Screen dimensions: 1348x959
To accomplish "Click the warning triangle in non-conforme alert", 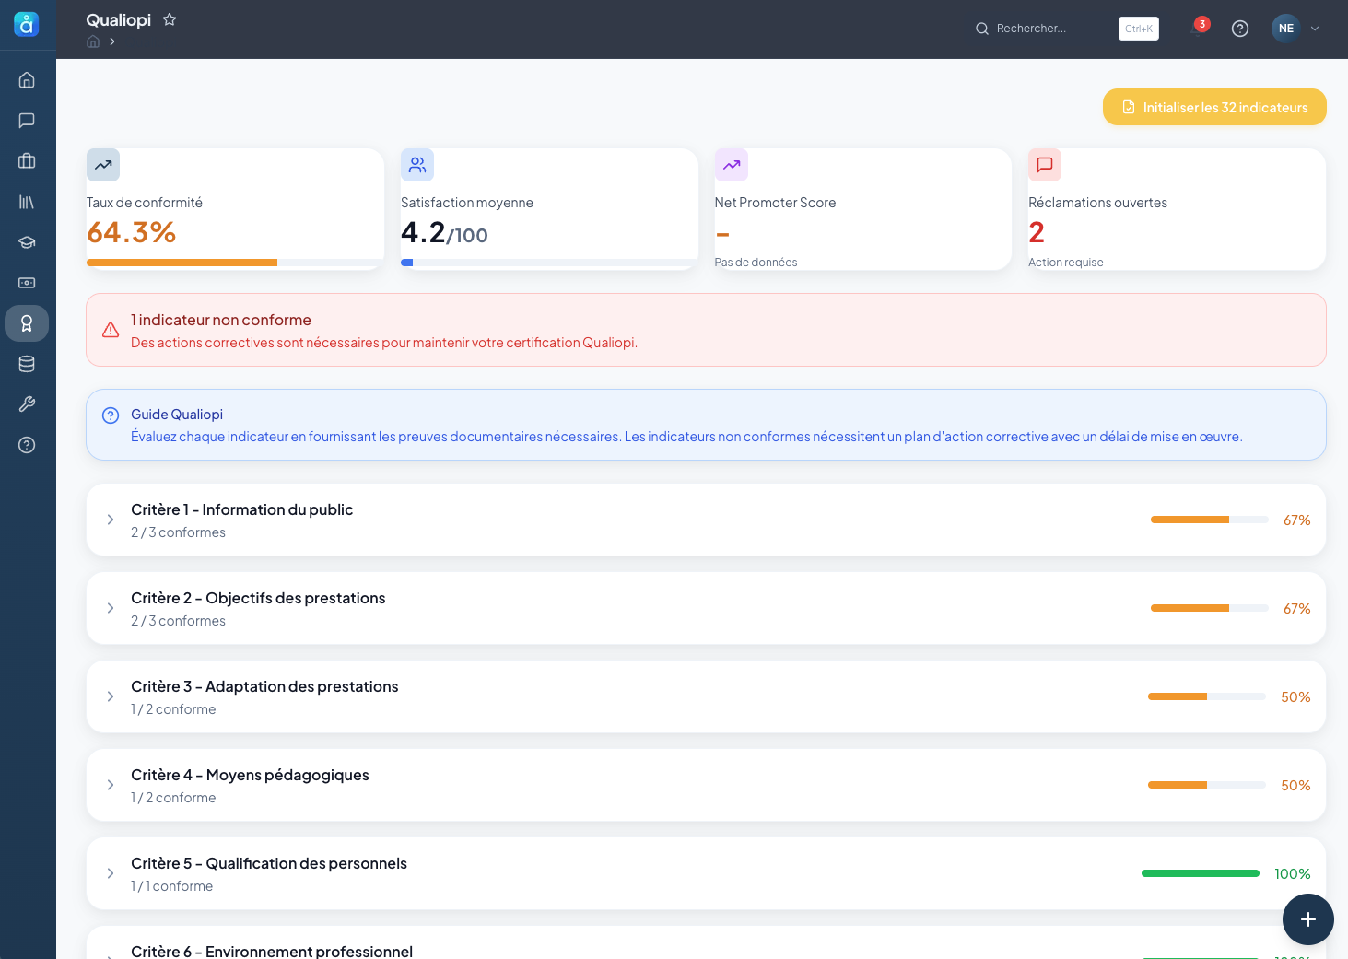I will click(111, 330).
